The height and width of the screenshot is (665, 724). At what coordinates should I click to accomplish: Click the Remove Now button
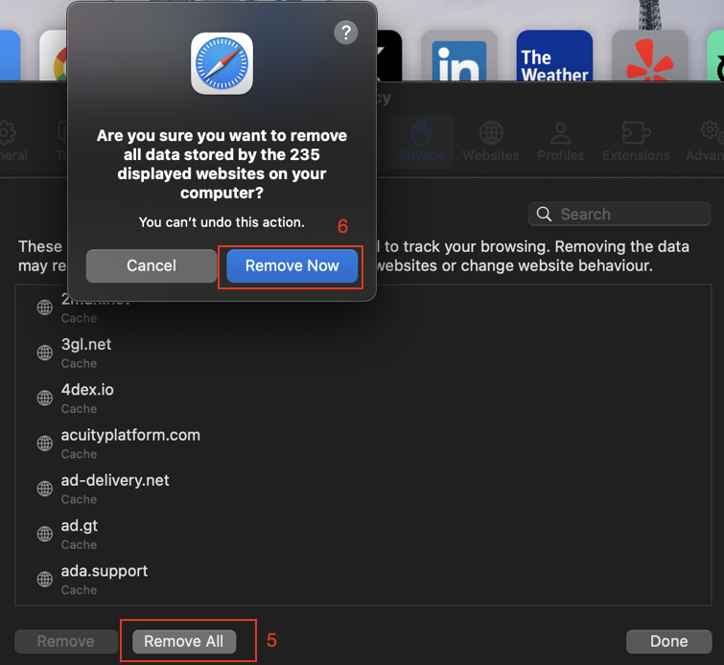pyautogui.click(x=292, y=265)
